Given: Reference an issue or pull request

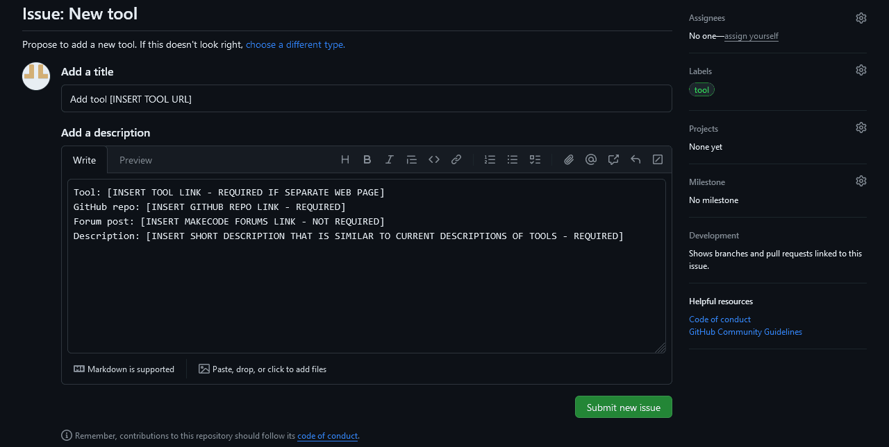Looking at the screenshot, I should point(613,159).
